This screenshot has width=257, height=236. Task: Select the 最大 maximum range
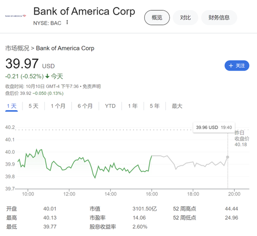pos(177,106)
